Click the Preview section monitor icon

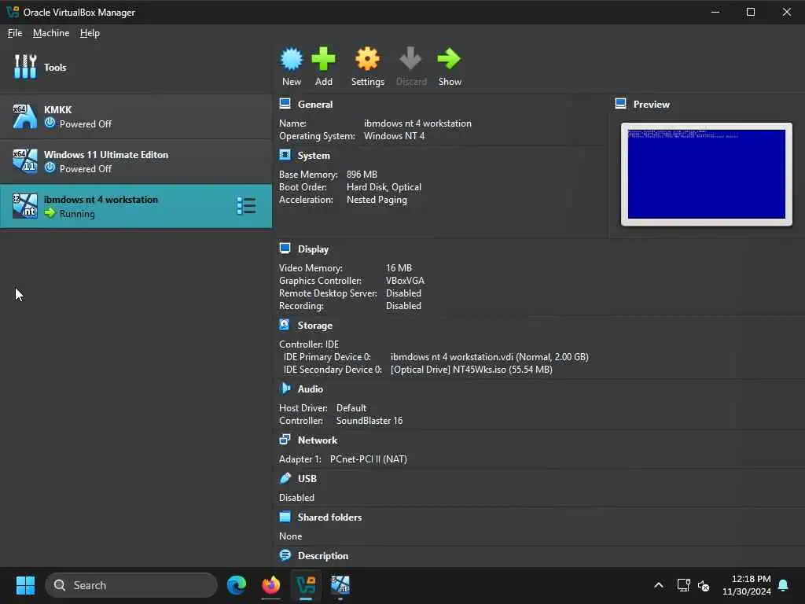(621, 104)
